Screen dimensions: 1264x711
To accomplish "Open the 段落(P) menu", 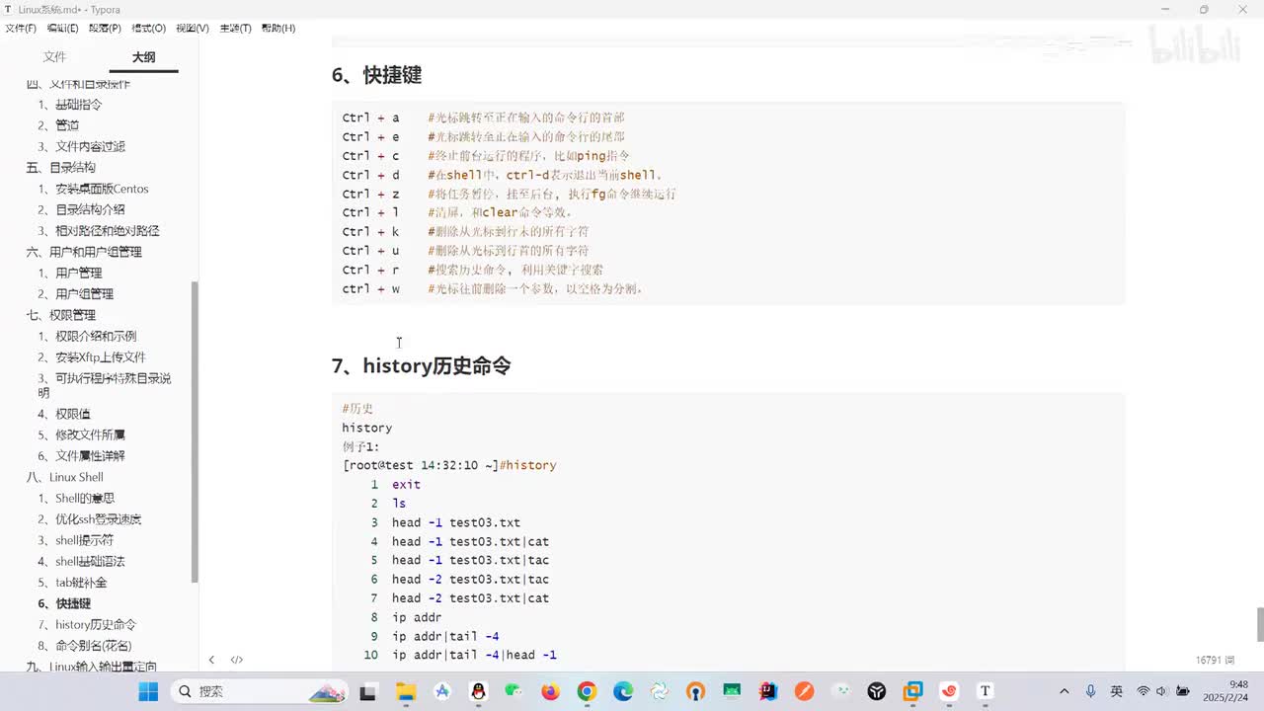I will pyautogui.click(x=105, y=28).
